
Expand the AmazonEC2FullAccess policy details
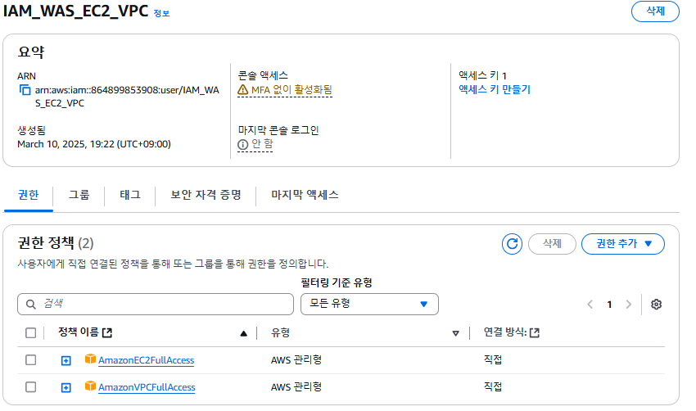tap(66, 361)
